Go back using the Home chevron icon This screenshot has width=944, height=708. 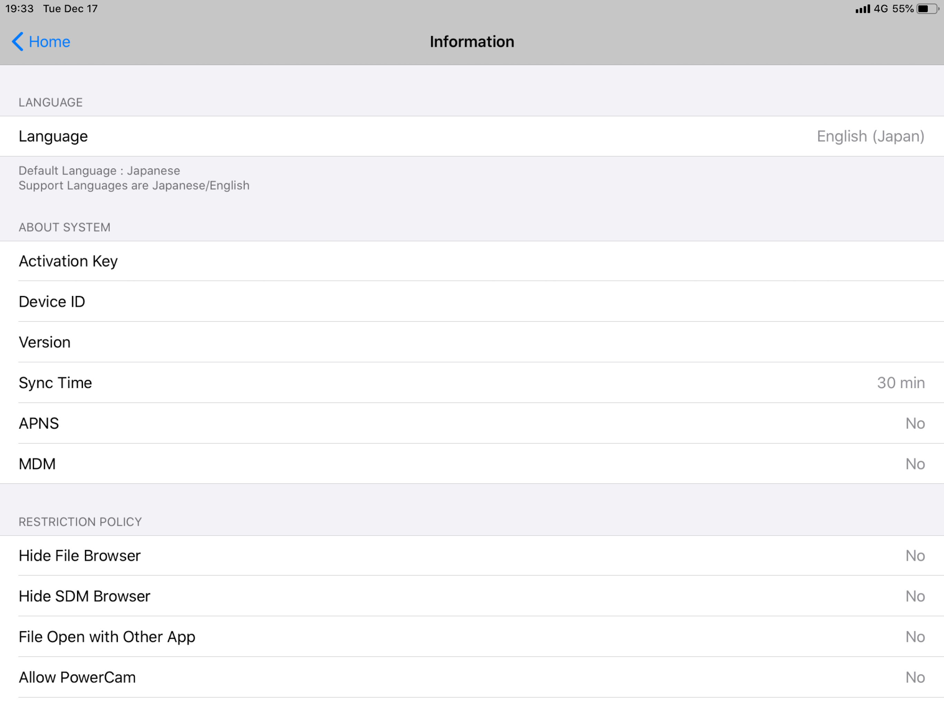point(18,41)
